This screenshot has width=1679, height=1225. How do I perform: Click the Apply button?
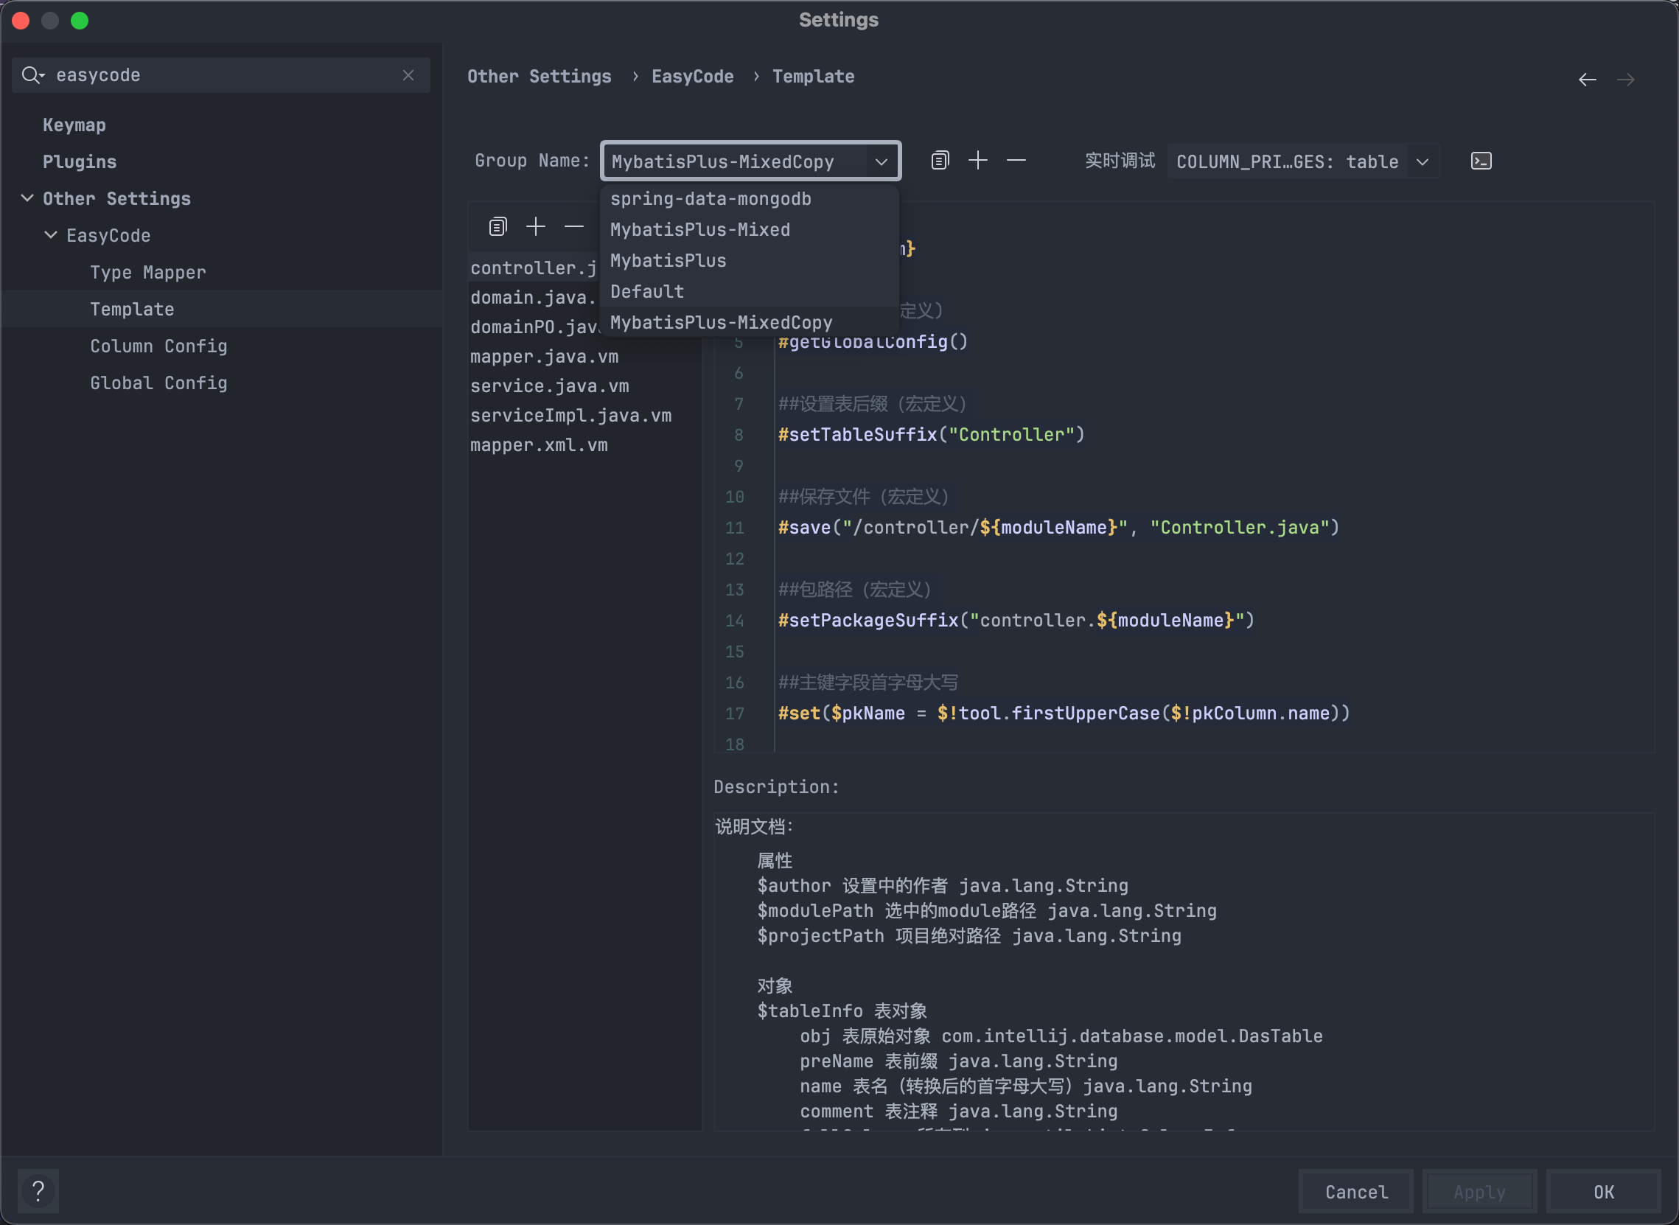click(x=1479, y=1192)
